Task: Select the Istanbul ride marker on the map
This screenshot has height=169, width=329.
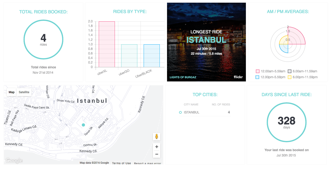Action: (x=83, y=124)
